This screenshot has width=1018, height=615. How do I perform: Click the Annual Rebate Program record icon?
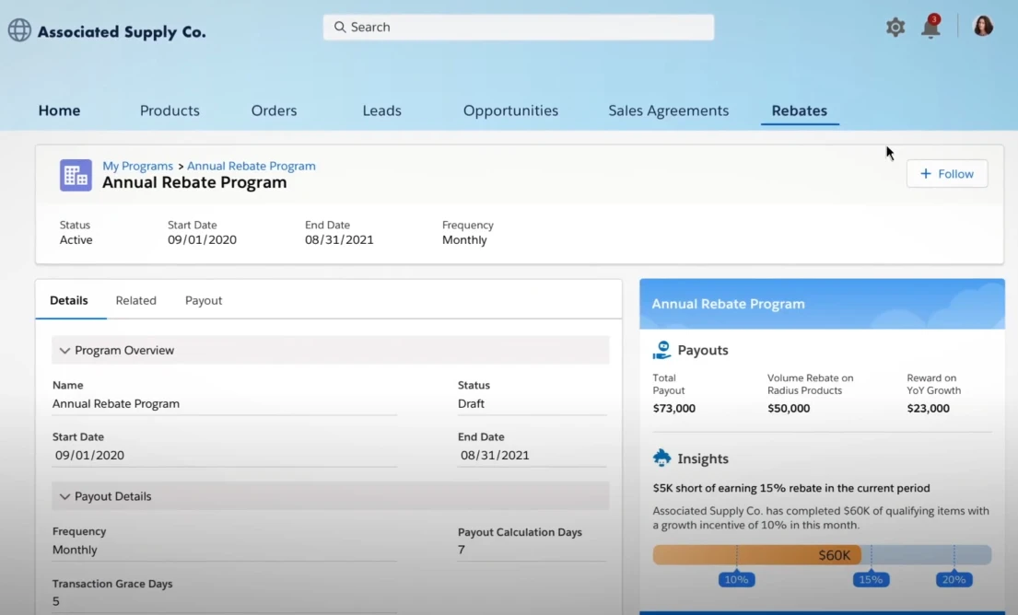pos(75,174)
